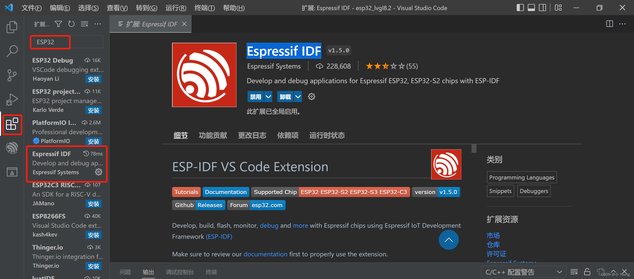This screenshot has width=634, height=279.
Task: Refresh the extensions list
Action: 71,24
